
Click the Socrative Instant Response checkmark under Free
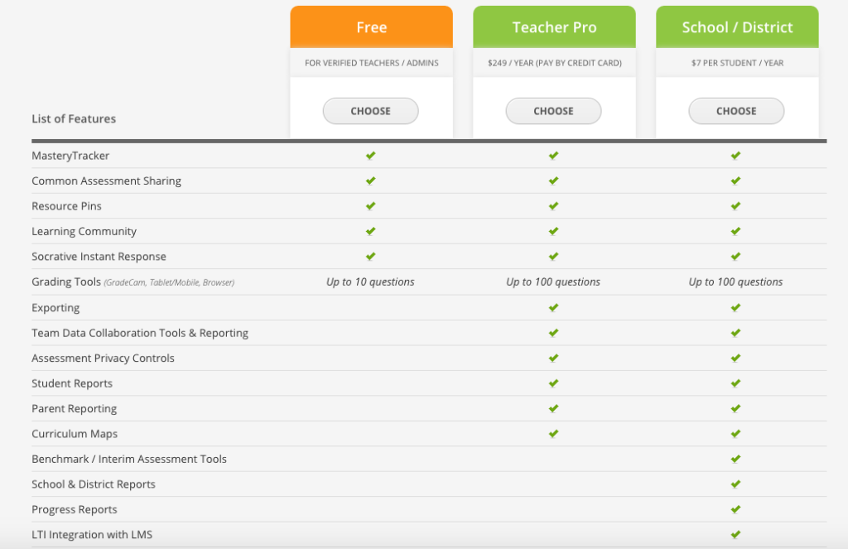(x=370, y=256)
